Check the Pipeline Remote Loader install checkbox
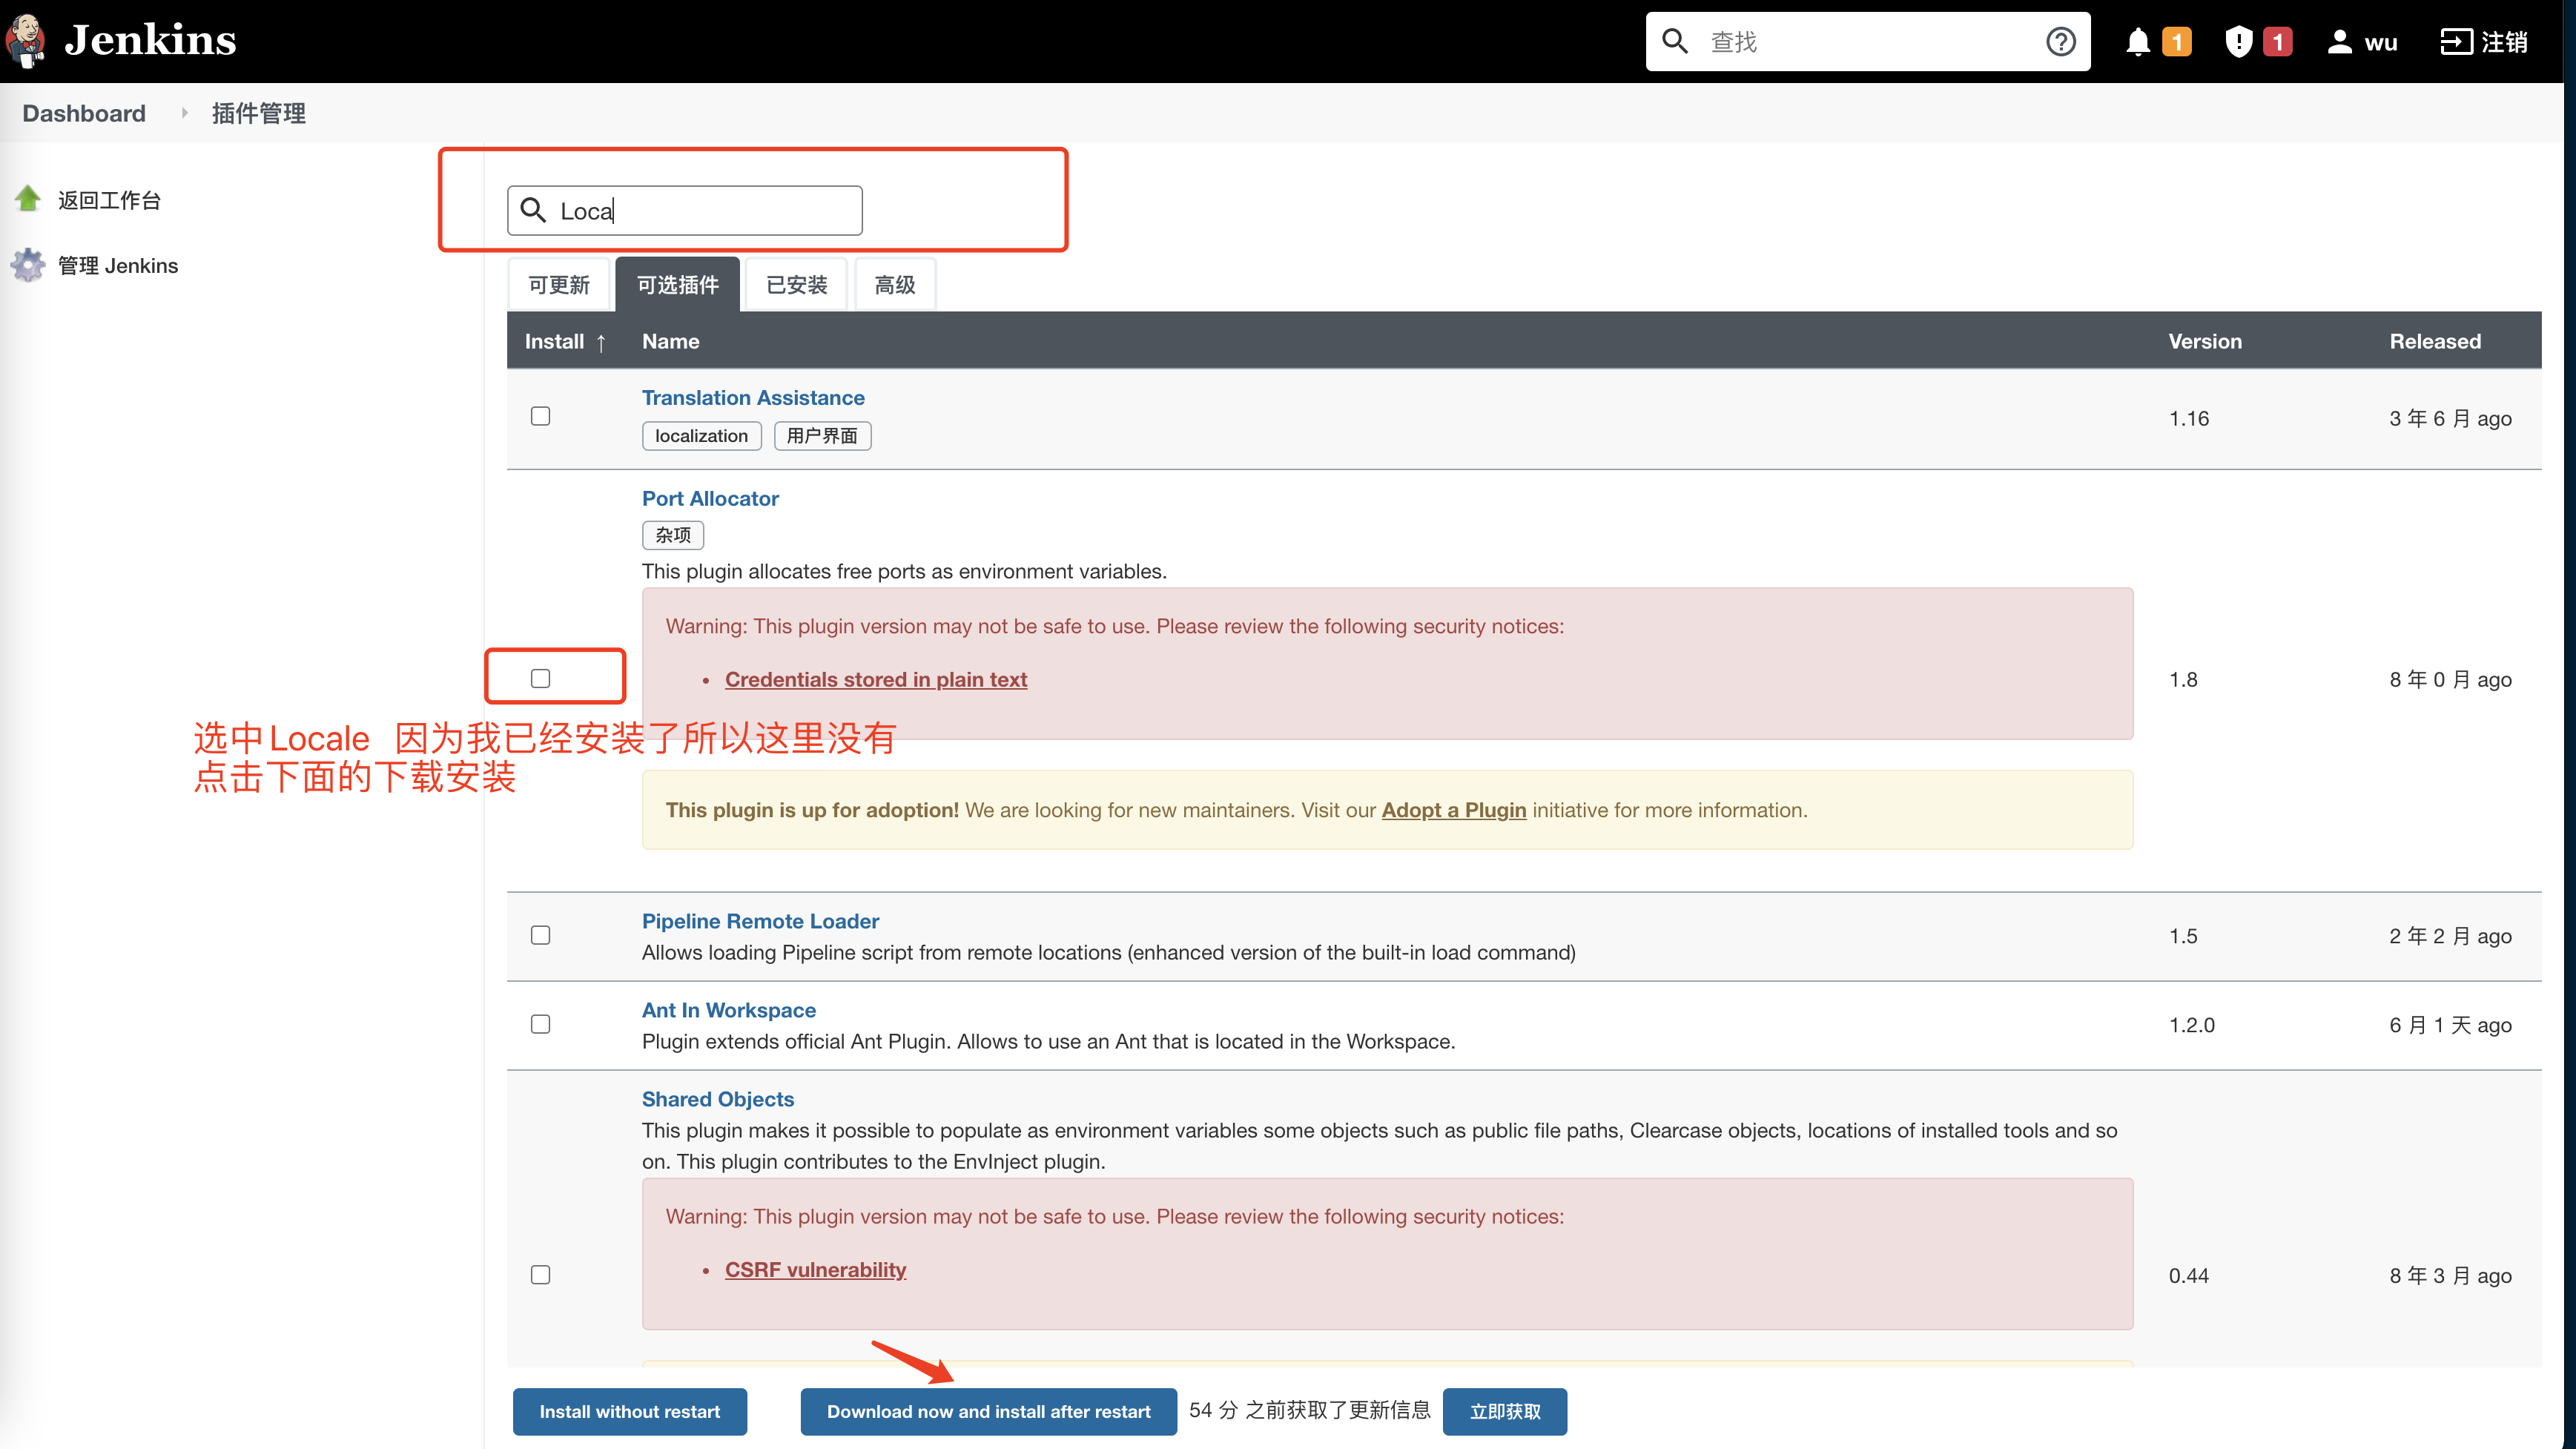2576x1449 pixels. (540, 935)
